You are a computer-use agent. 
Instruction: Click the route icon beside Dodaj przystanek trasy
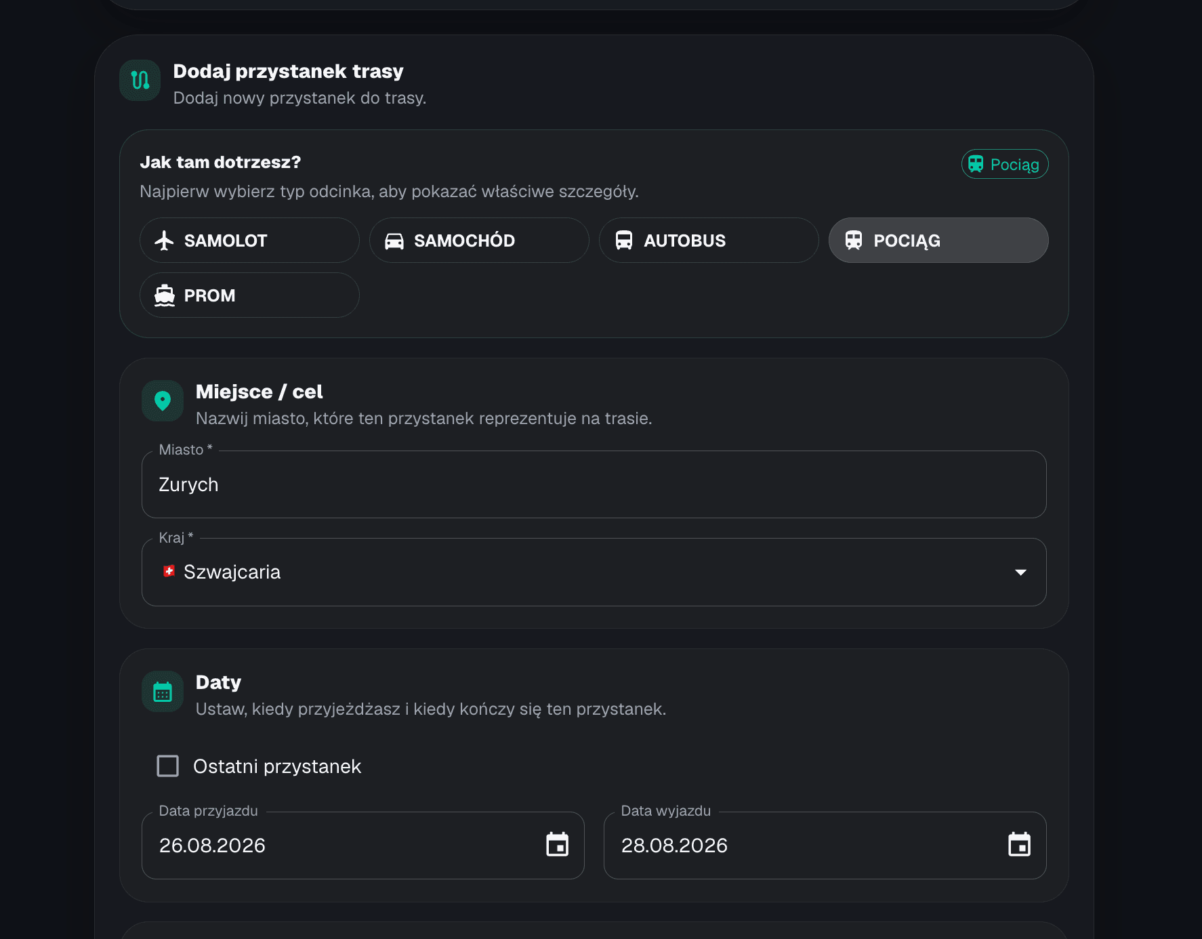[x=140, y=81]
